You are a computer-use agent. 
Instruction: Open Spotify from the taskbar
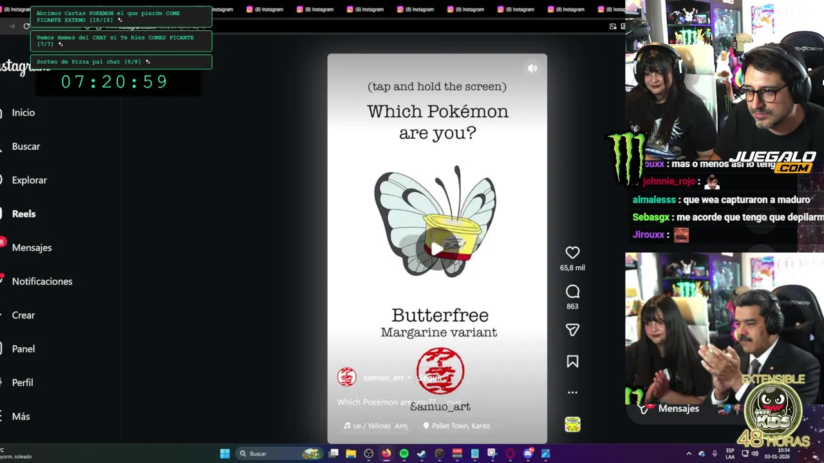[x=404, y=453]
